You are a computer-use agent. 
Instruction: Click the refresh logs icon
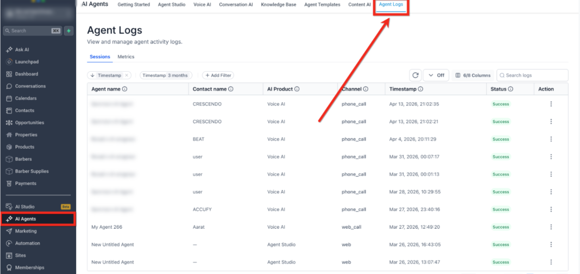[415, 75]
